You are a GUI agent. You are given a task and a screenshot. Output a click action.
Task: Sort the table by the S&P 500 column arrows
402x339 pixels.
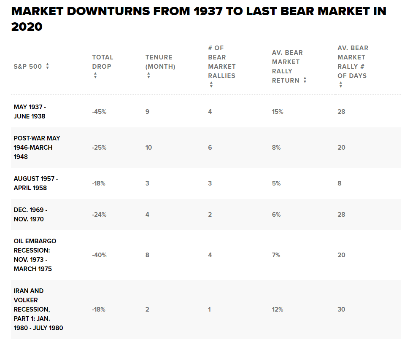coord(48,66)
